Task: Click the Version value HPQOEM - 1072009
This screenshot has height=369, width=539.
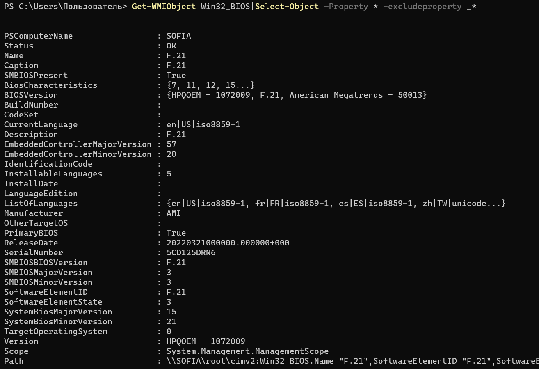Action: [x=206, y=341]
